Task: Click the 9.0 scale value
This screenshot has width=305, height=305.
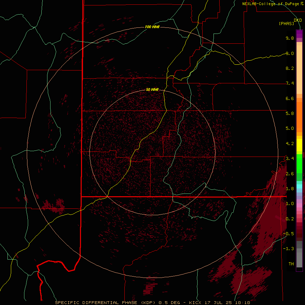Action: (290, 53)
